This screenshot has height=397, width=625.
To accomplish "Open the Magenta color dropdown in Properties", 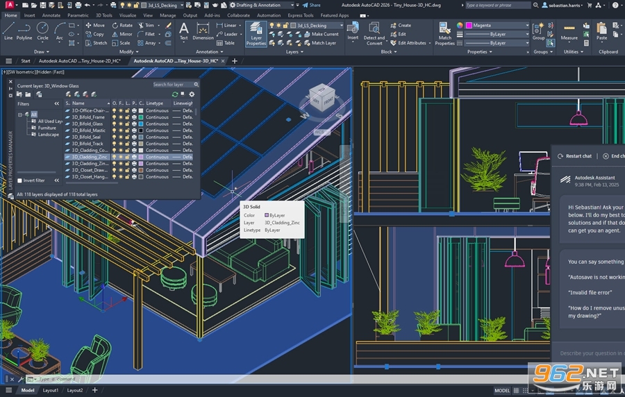I will pyautogui.click(x=527, y=25).
